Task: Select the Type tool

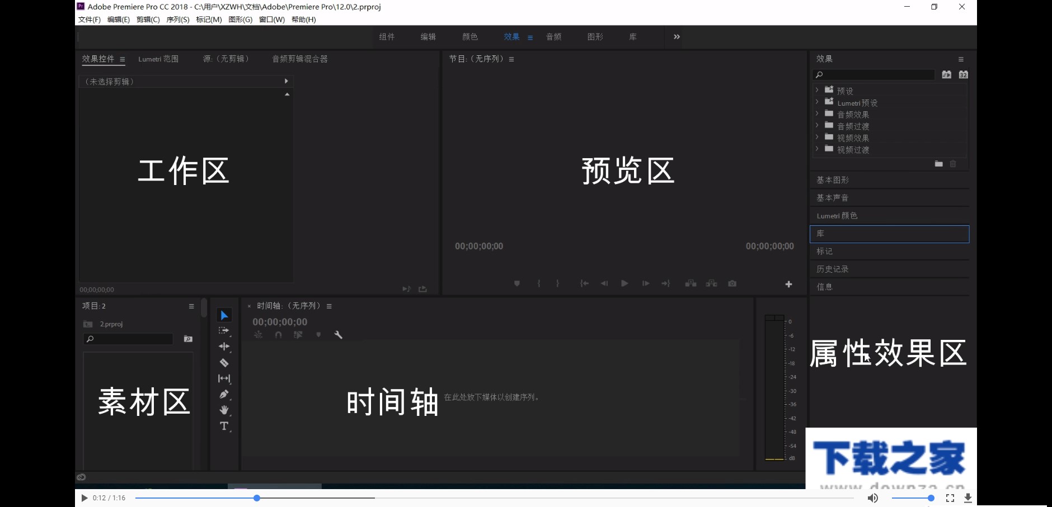Action: [224, 425]
